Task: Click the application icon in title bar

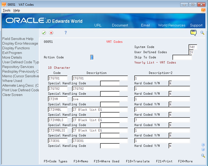Action: click(x=4, y=4)
